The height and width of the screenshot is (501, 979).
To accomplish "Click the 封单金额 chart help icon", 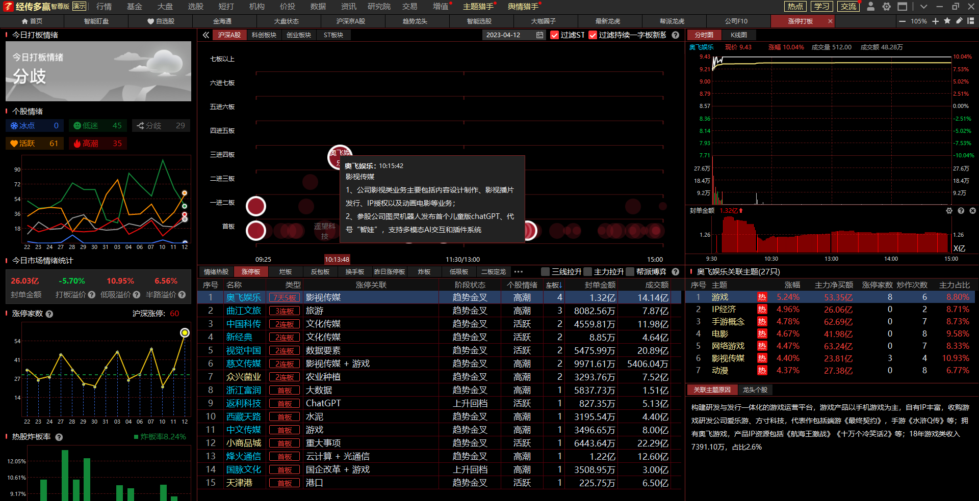I will [961, 210].
